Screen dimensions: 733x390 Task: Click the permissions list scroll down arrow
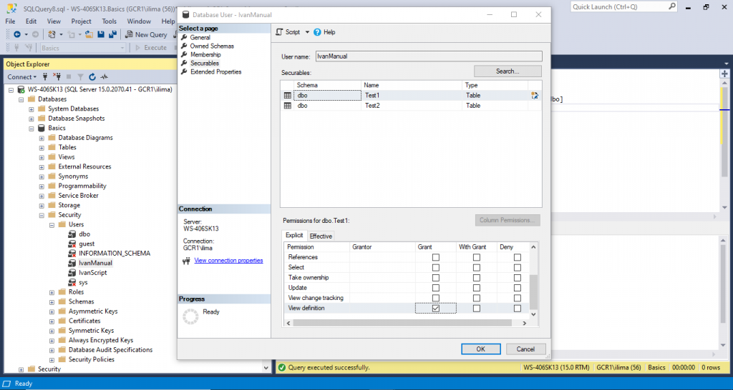coord(533,314)
